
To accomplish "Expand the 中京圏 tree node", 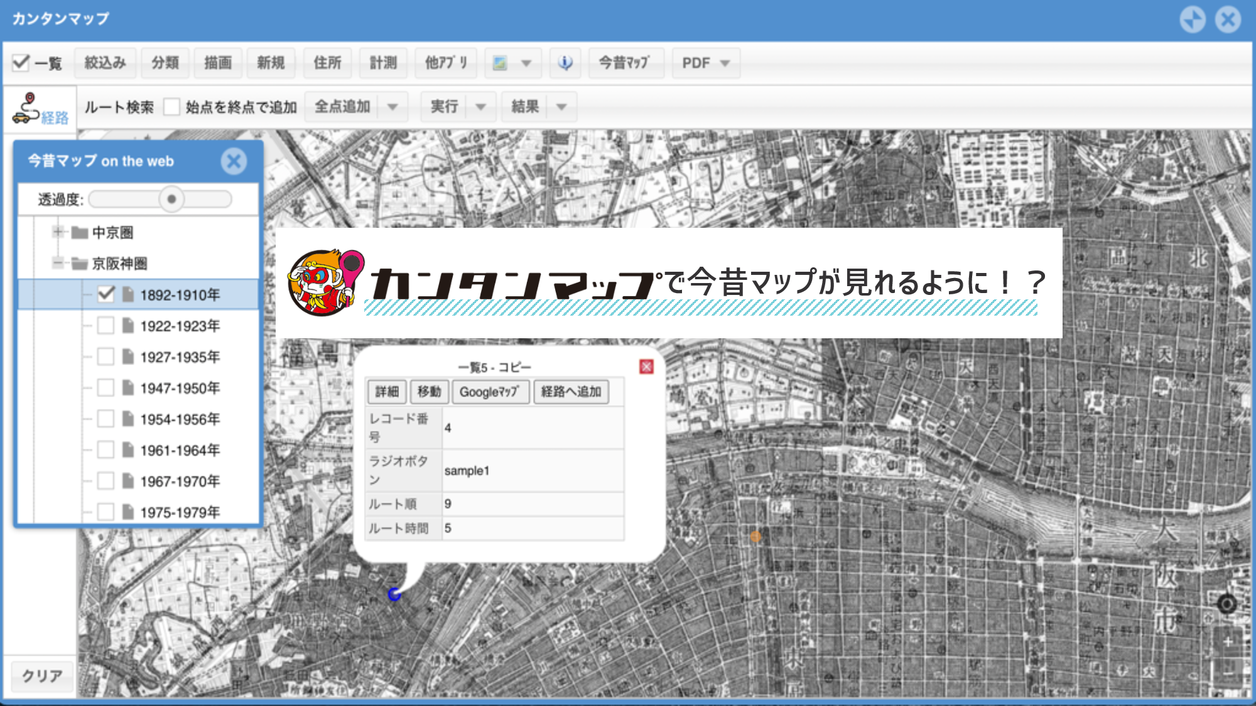I will pyautogui.click(x=58, y=232).
